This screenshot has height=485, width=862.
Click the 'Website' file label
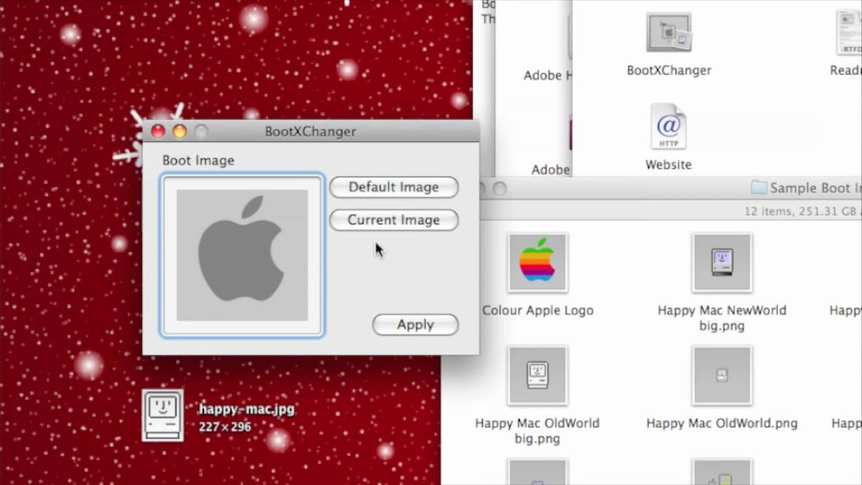(668, 164)
